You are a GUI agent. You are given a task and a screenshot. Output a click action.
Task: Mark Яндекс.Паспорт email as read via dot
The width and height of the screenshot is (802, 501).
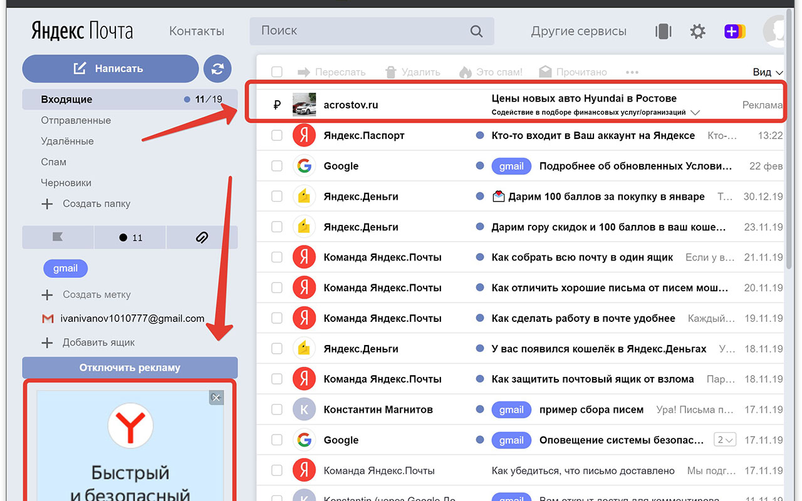[x=480, y=135]
